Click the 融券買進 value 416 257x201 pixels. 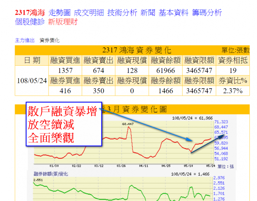coord(65,91)
